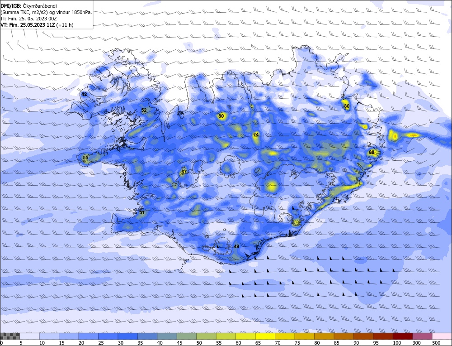Screen dimensions: 452x346
Task: Click the '55' value label on the map
Action: tap(85, 158)
